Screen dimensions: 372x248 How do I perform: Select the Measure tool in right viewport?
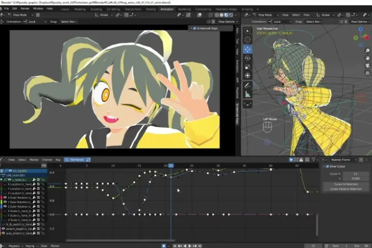click(x=247, y=94)
